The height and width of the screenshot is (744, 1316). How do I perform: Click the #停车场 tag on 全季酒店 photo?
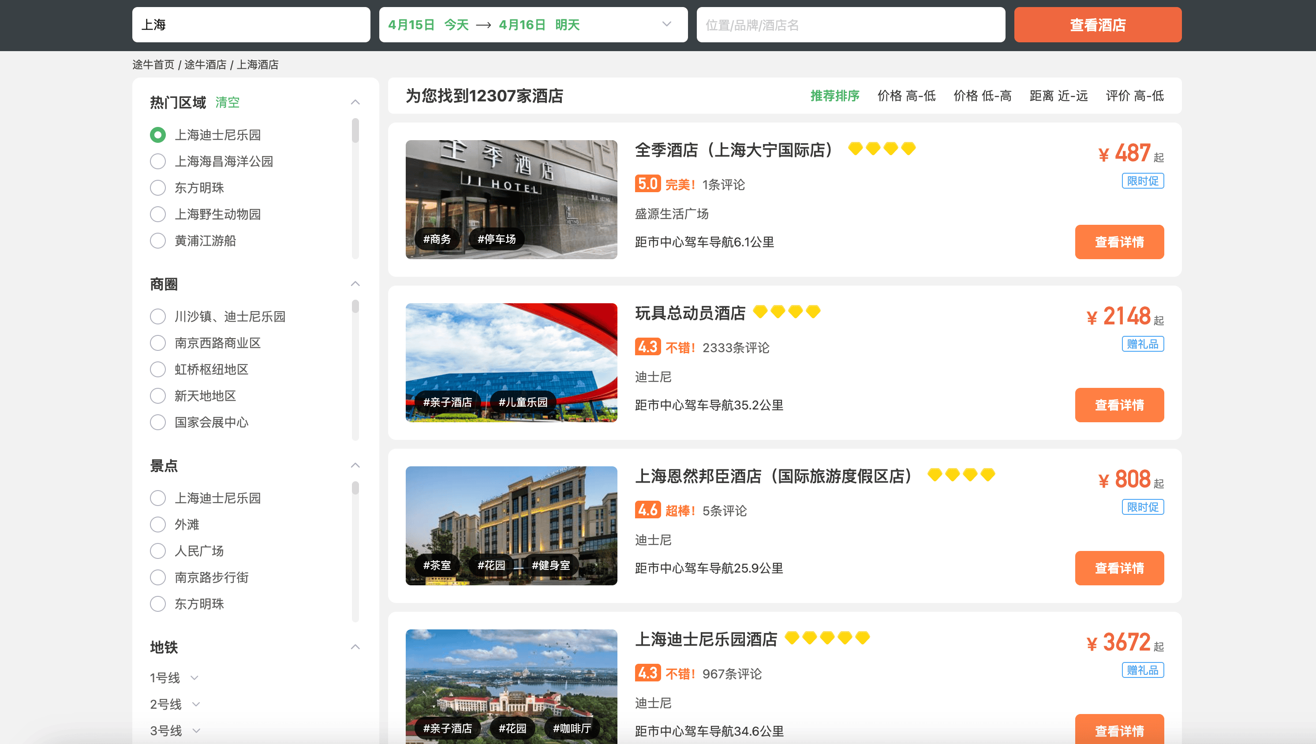pos(496,239)
